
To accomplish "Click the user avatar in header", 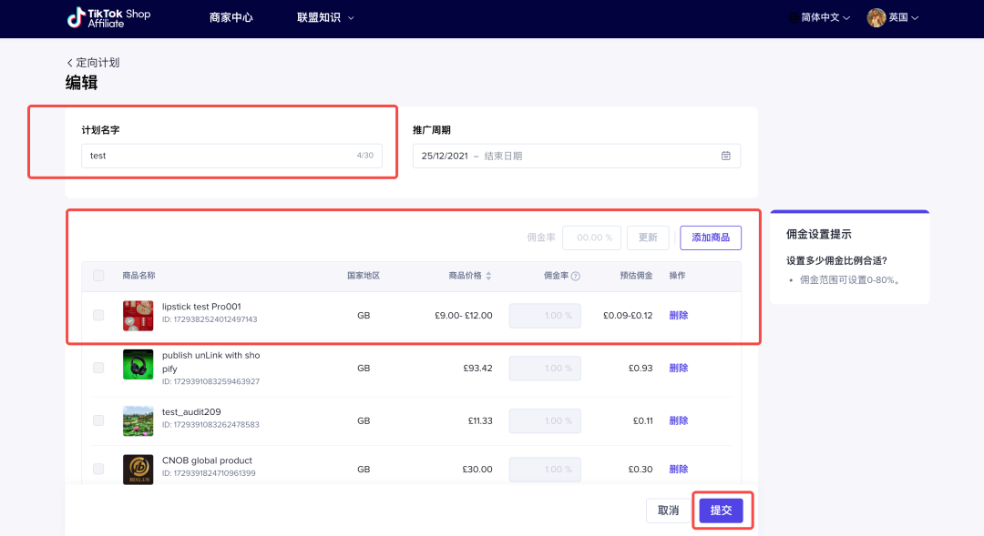I will [876, 18].
